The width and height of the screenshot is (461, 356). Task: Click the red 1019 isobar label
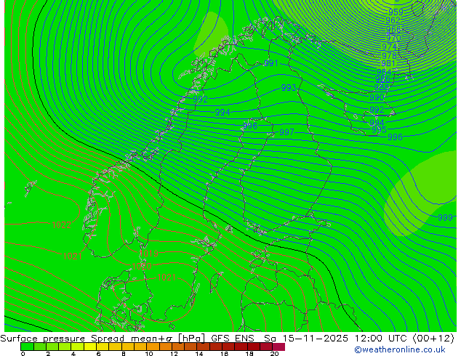tap(148, 253)
